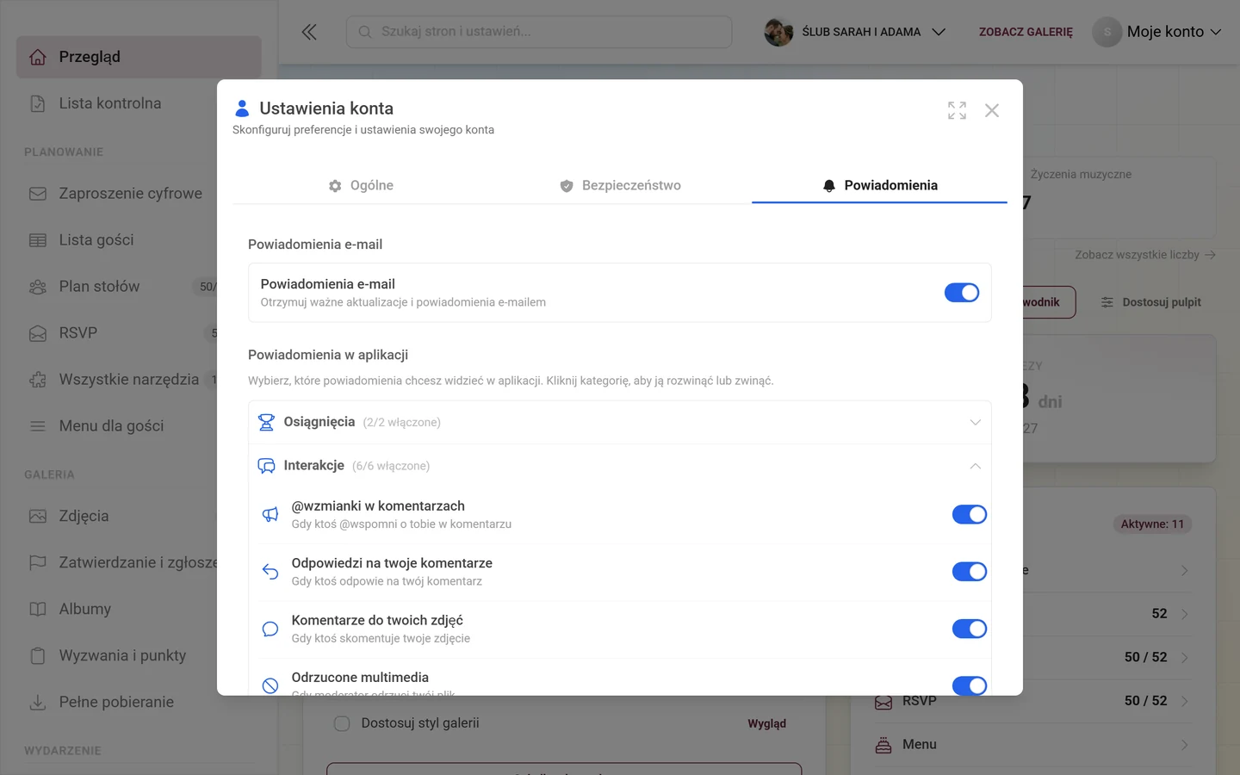Open the Menu row chevron in dashboard
The width and height of the screenshot is (1240, 775).
point(1185,745)
